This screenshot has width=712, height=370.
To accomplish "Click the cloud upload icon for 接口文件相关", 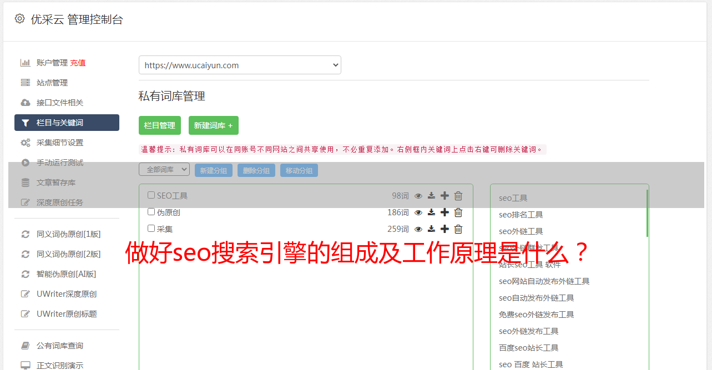I will click(26, 103).
